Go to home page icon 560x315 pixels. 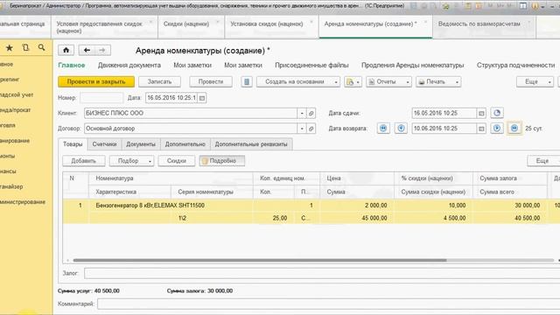(66, 50)
